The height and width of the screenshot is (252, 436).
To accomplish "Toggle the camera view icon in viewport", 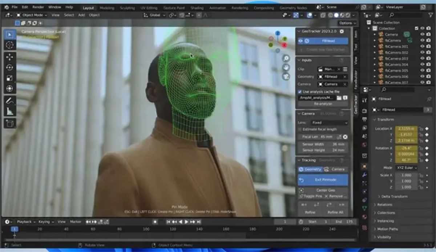I will (x=286, y=76).
